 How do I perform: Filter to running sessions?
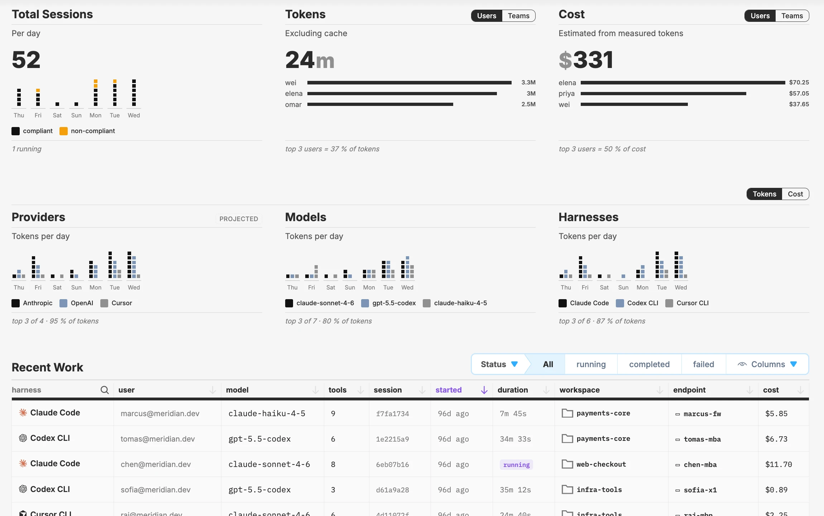pos(591,364)
